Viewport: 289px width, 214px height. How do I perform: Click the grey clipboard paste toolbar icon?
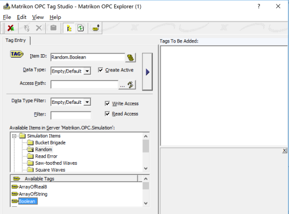point(54,28)
